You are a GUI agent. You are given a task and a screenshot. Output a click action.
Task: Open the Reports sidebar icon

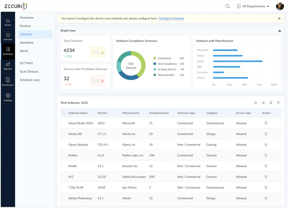point(8,66)
